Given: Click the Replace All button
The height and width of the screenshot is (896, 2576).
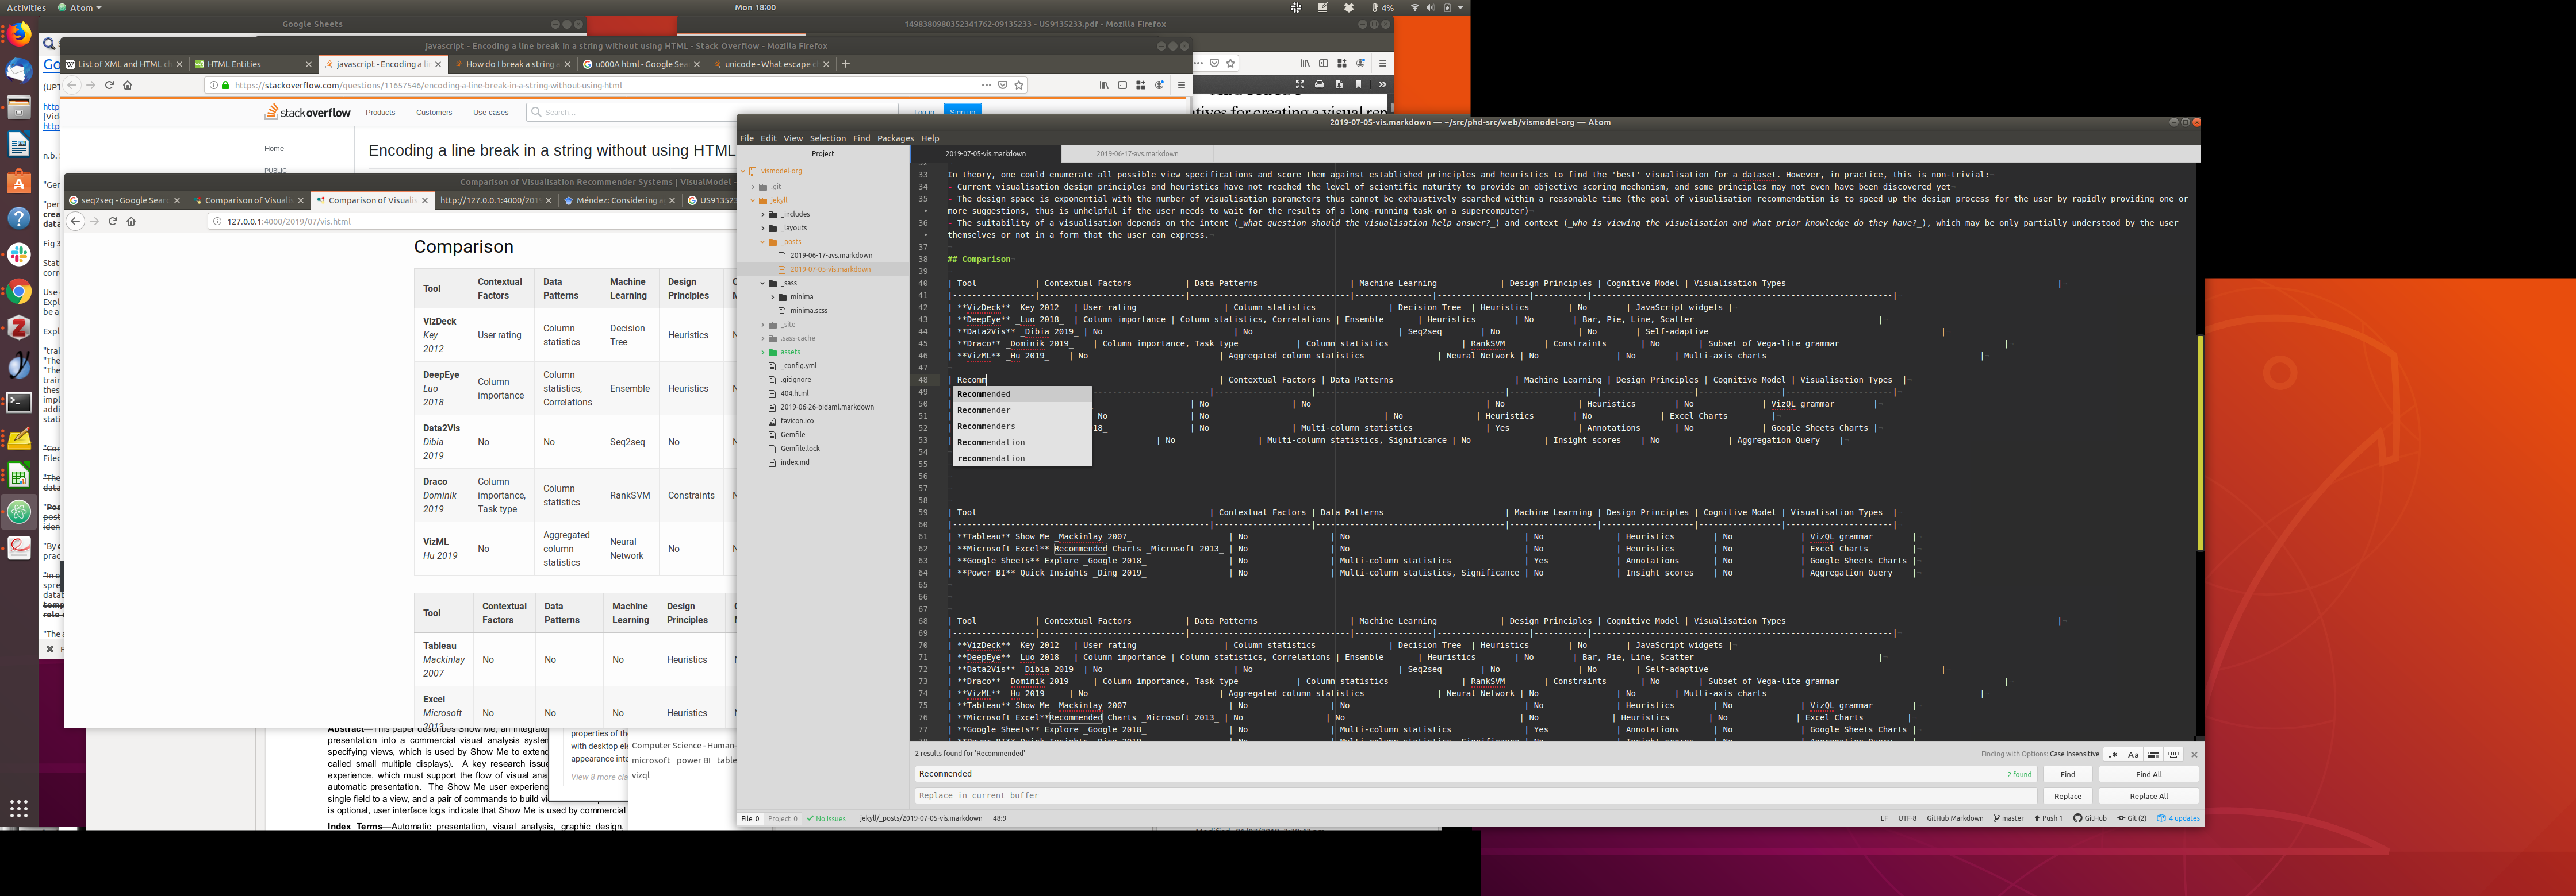Looking at the screenshot, I should coord(2148,796).
